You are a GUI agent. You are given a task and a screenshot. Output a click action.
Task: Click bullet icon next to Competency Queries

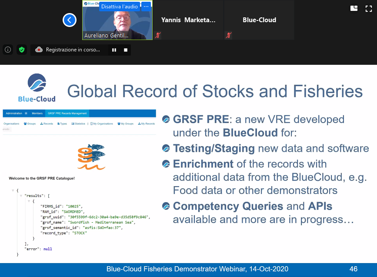(x=166, y=206)
